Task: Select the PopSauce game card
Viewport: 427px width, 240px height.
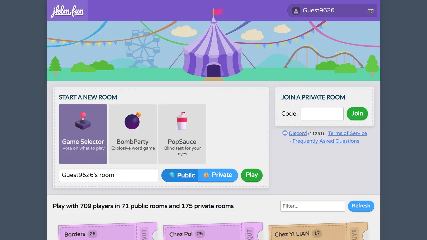Action: click(182, 134)
